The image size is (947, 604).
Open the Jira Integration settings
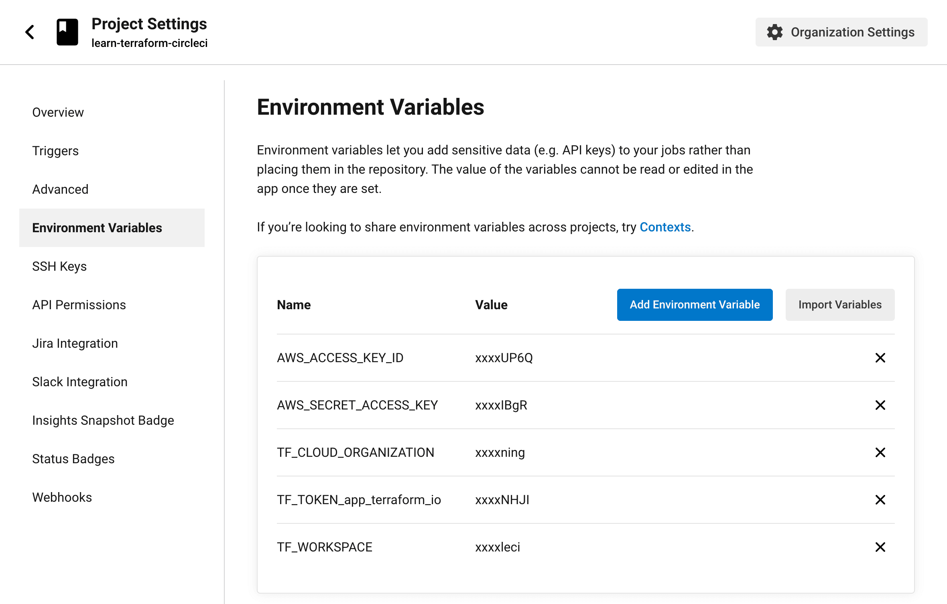click(75, 343)
